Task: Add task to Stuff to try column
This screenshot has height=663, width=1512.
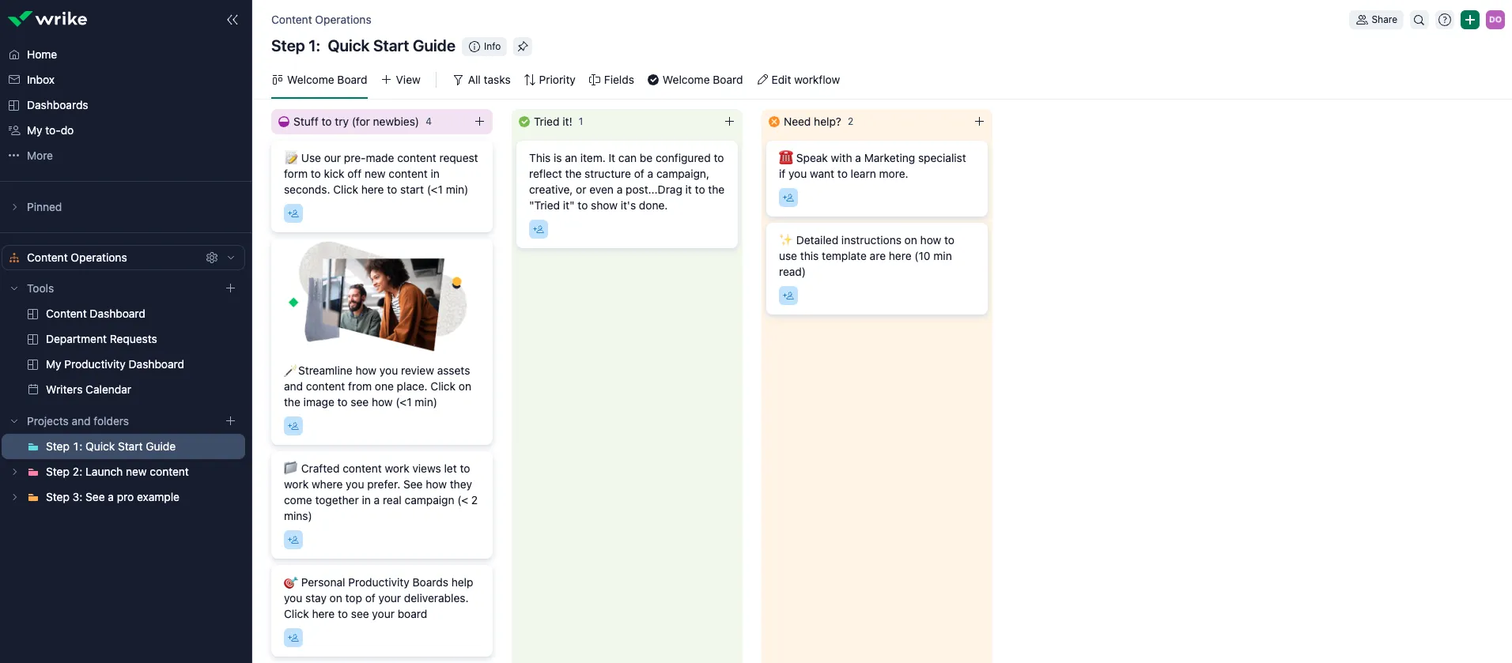Action: [x=479, y=122]
